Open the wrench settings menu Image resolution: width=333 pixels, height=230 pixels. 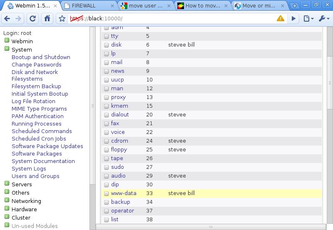pos(323,19)
